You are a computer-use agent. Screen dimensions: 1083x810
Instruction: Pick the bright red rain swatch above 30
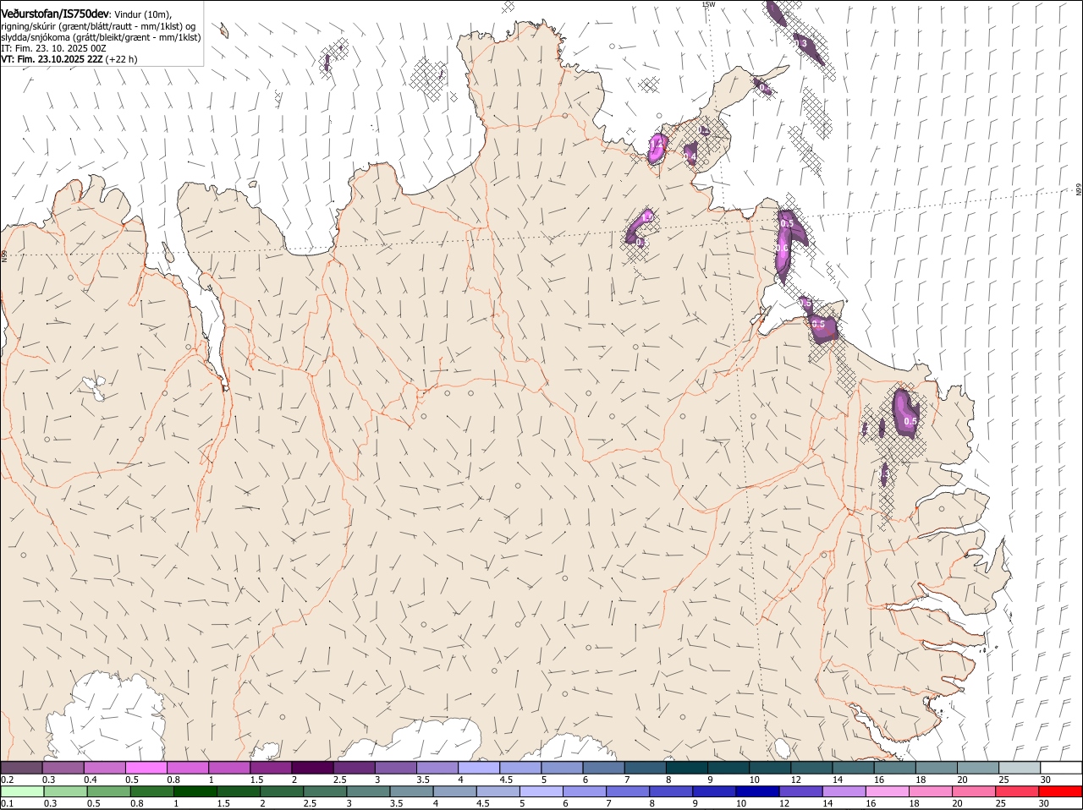click(x=1061, y=791)
